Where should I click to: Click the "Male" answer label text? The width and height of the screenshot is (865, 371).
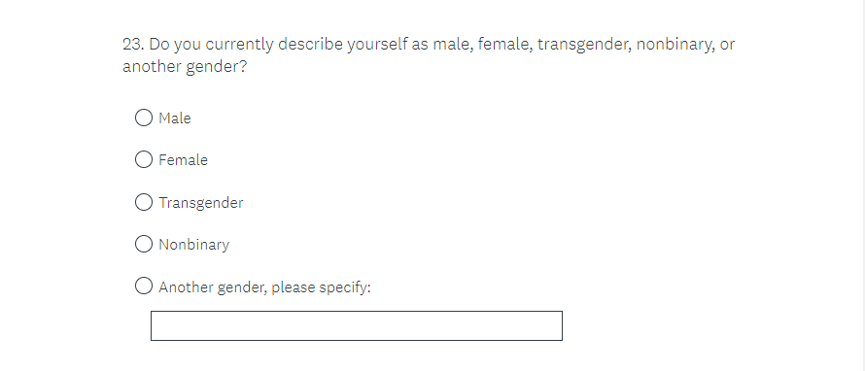(175, 118)
